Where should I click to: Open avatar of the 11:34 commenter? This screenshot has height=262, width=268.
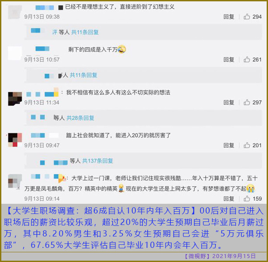[x=15, y=99]
